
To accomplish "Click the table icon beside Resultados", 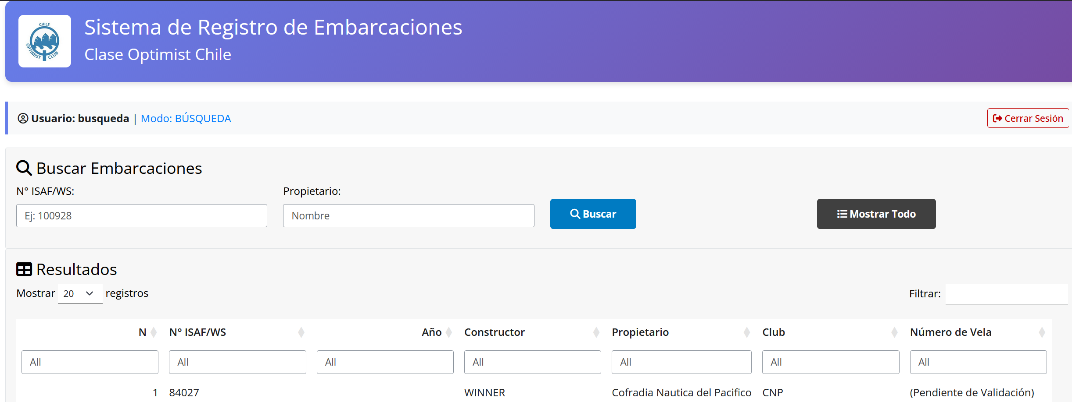I will coord(24,269).
